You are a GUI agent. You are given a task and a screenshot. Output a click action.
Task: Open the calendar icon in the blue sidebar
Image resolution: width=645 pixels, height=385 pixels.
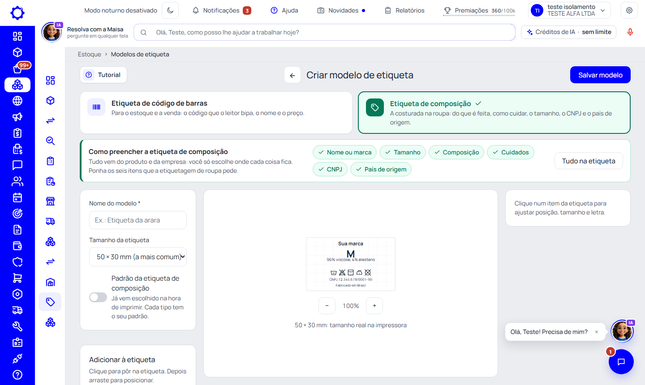pyautogui.click(x=17, y=197)
